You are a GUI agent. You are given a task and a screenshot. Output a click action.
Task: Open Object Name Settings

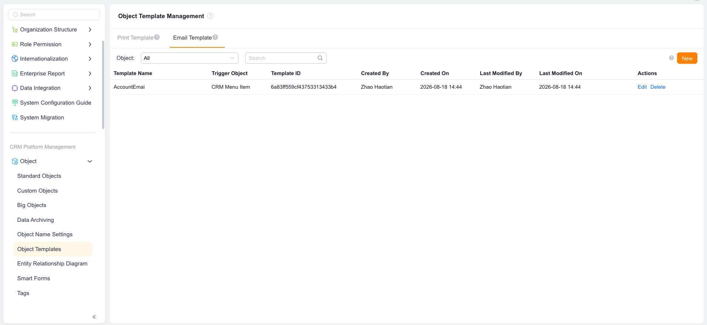click(x=45, y=234)
